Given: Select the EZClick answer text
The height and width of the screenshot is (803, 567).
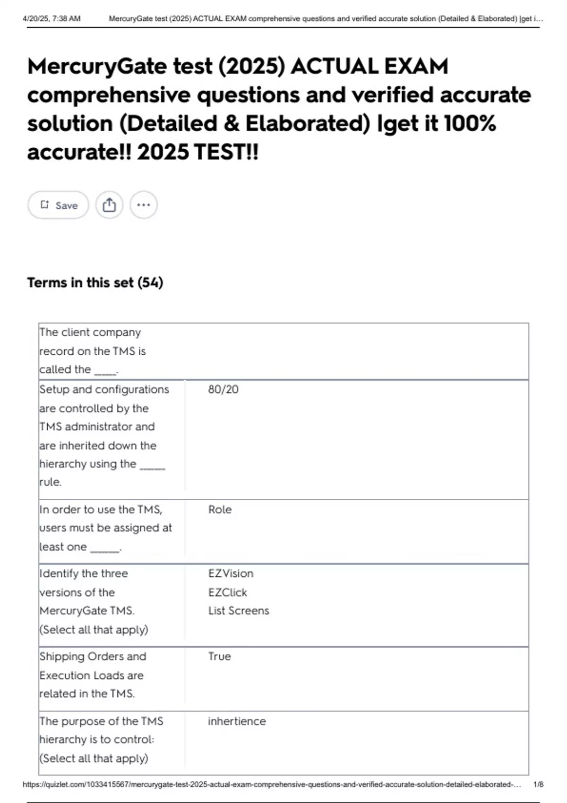Looking at the screenshot, I should coord(228,592).
